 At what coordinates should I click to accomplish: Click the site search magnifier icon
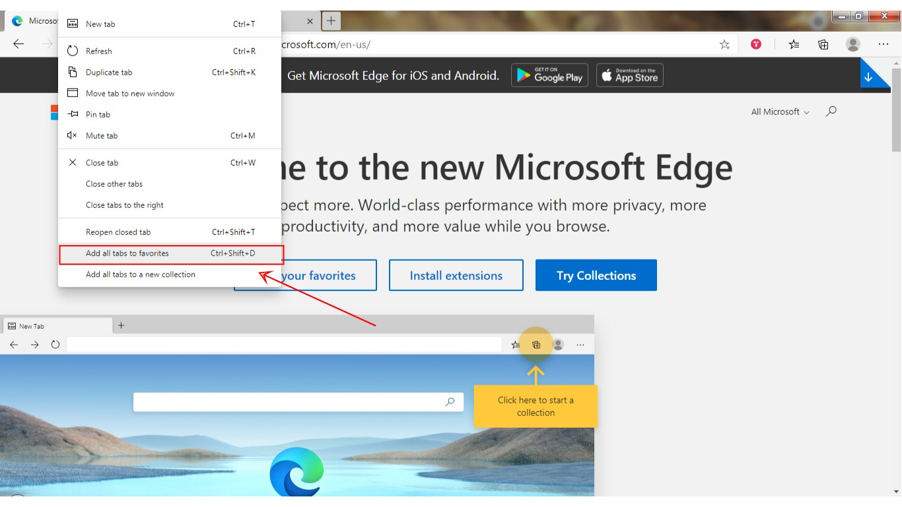tap(831, 111)
